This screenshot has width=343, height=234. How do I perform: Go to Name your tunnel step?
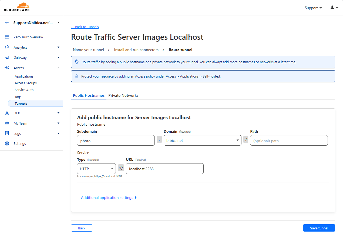point(88,50)
